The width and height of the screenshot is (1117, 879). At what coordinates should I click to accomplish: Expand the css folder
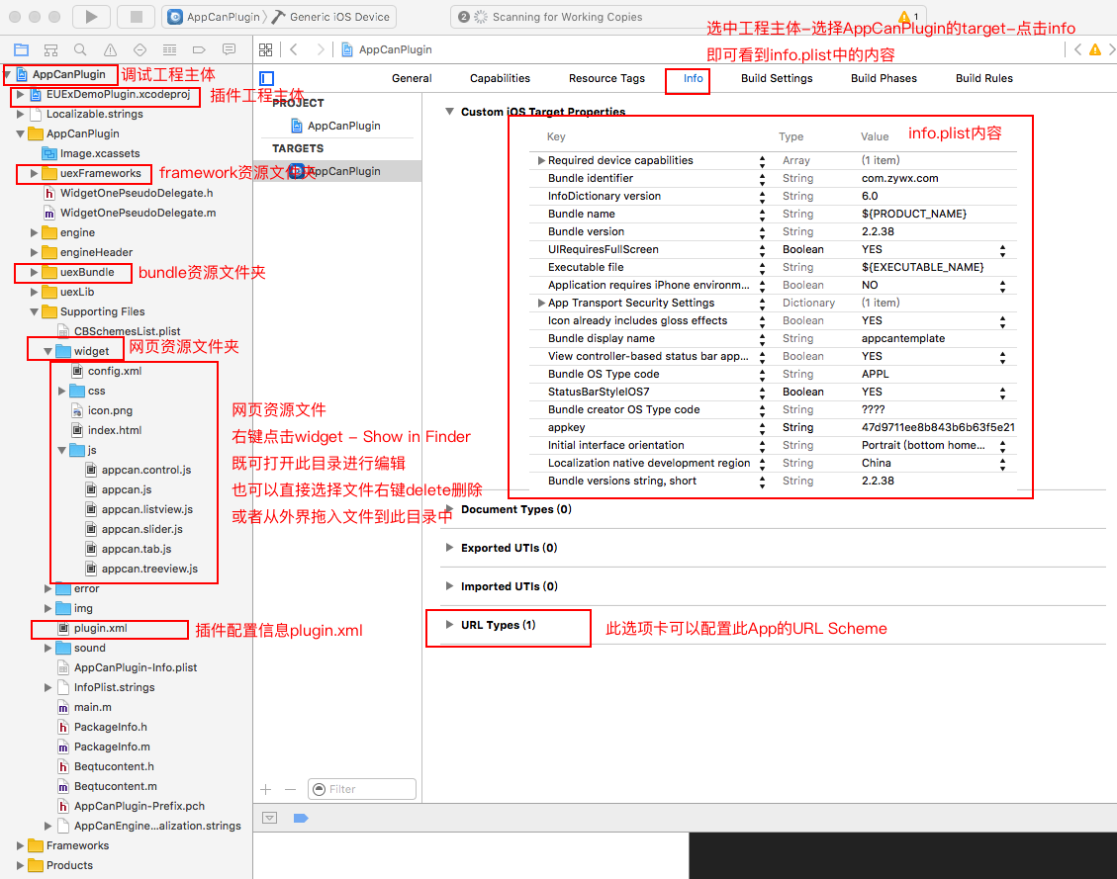pyautogui.click(x=61, y=391)
